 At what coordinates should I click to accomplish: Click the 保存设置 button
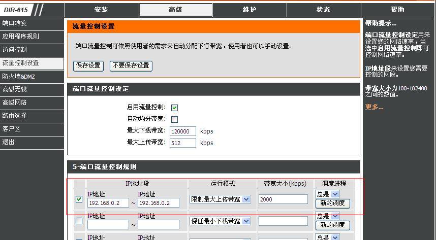88,66
